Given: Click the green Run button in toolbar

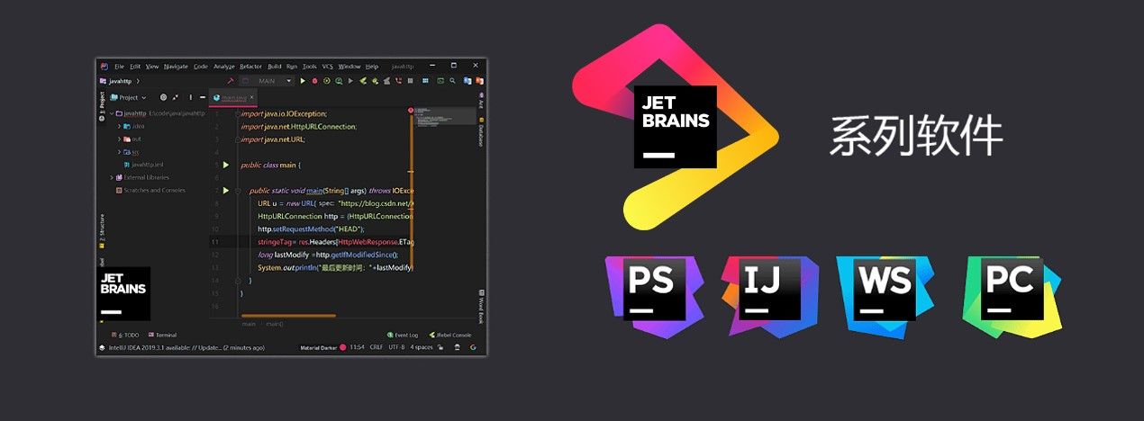Looking at the screenshot, I should click(303, 81).
